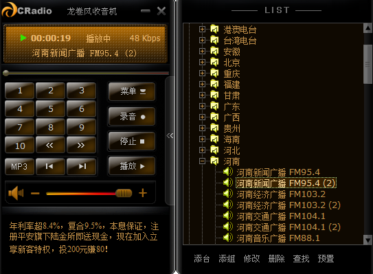Open the 菜单 menu button
The image size is (373, 274).
(x=132, y=91)
